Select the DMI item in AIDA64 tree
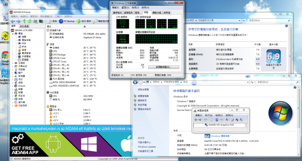302x161 pixels. click(22, 43)
